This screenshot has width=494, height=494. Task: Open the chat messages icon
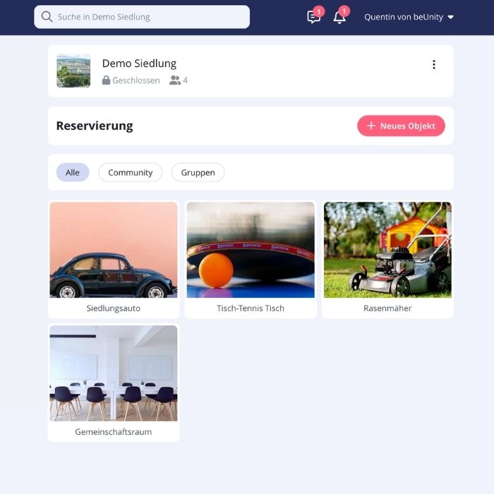[313, 17]
